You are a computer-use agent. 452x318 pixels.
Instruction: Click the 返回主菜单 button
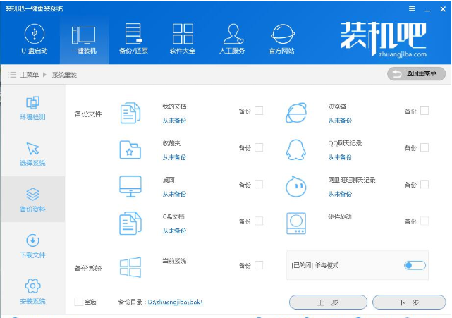(416, 74)
